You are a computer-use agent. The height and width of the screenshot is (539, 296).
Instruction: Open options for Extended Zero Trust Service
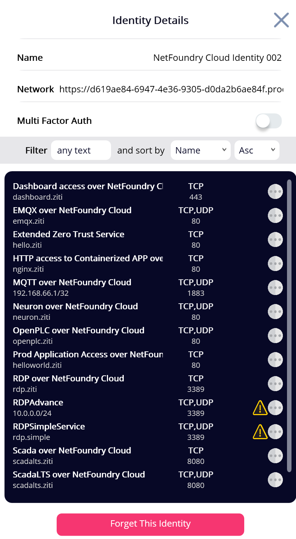tap(275, 239)
